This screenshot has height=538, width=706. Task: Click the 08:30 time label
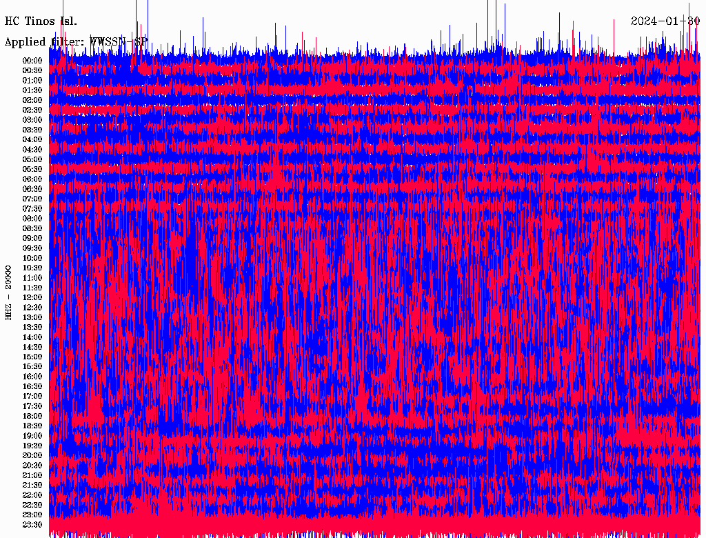(x=32, y=228)
